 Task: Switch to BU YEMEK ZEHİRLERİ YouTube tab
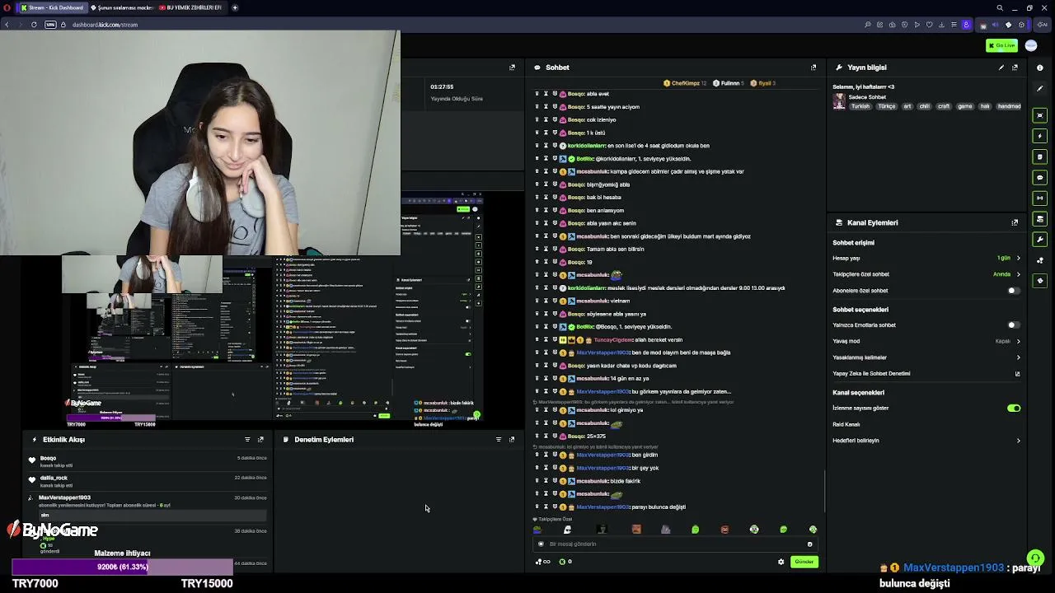click(191, 7)
